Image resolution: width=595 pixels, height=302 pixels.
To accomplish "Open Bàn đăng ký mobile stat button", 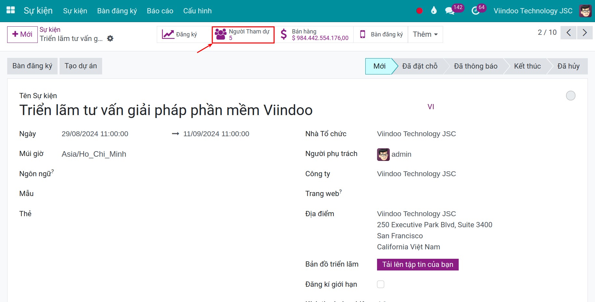I will coord(381,34).
